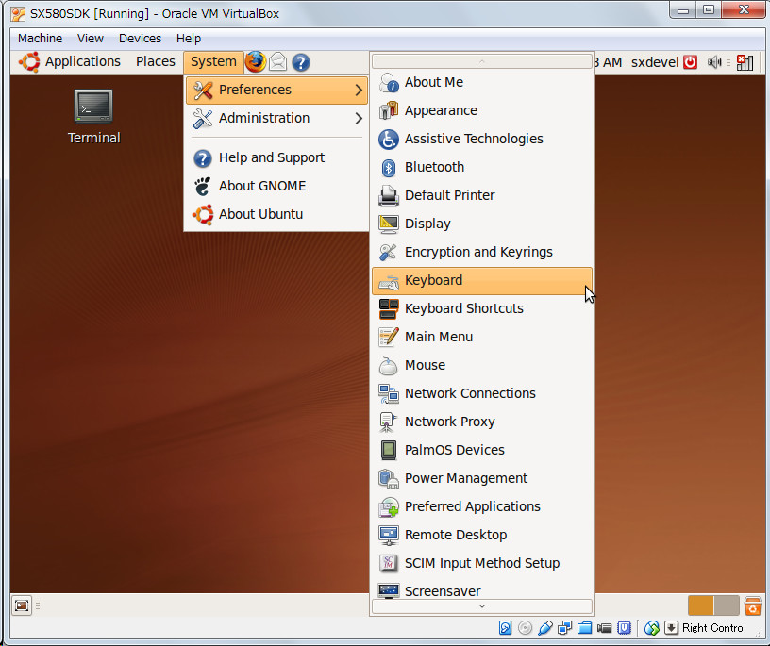
Task: Open the volume speaker icon in panel
Action: (714, 62)
